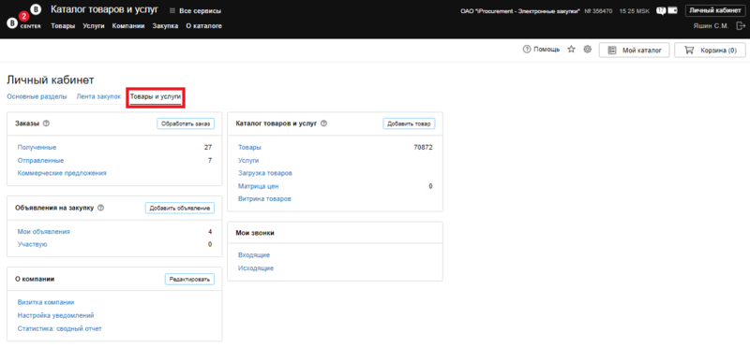Log out using the exit icon

[741, 26]
